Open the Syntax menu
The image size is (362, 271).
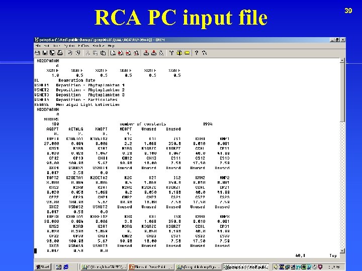(x=69, y=46)
